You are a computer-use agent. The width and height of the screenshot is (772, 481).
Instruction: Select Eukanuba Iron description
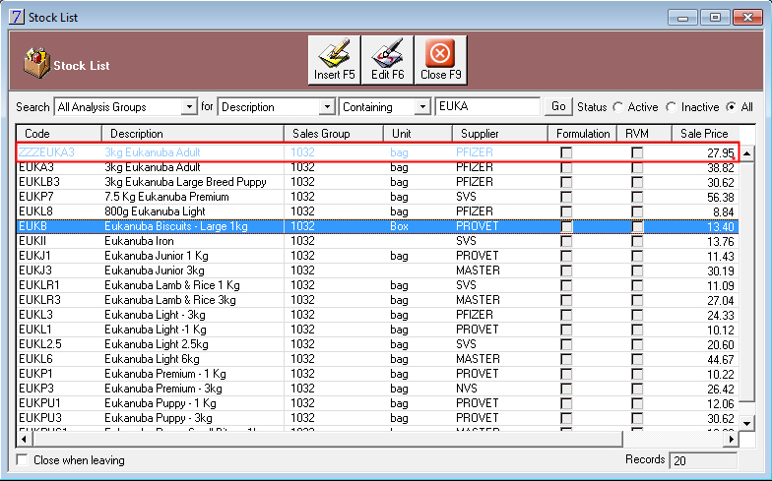[x=139, y=241]
